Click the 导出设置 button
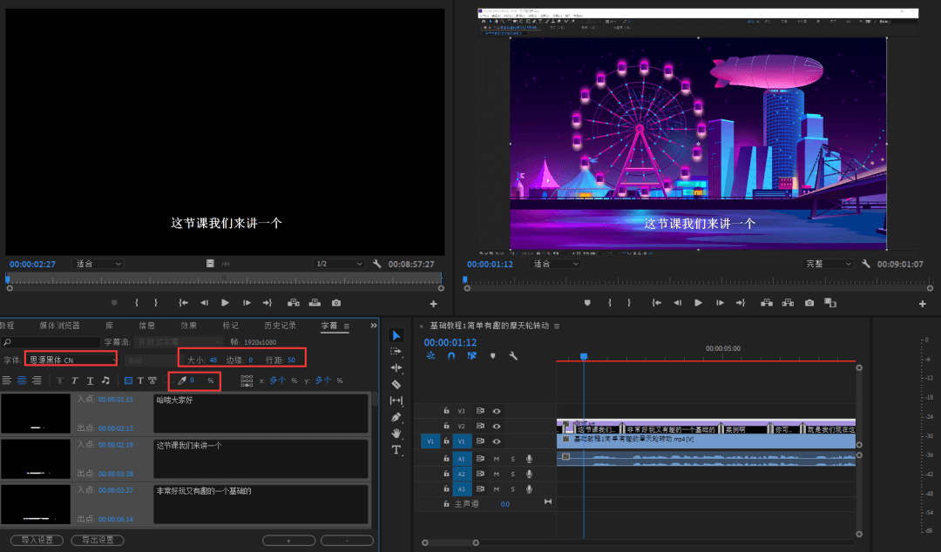Viewport: 941px width, 552px height. [98, 540]
